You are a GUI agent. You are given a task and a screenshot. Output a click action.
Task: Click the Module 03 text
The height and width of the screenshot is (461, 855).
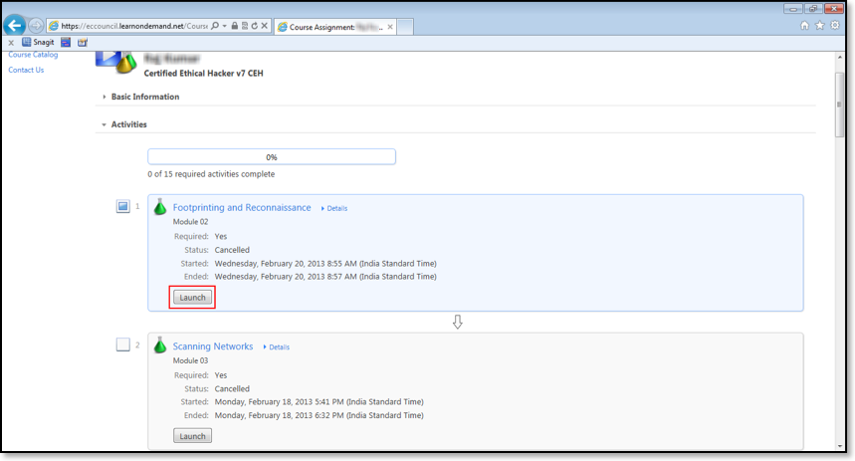[x=190, y=360]
